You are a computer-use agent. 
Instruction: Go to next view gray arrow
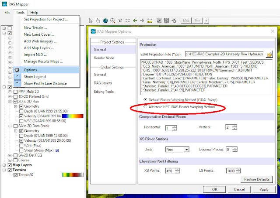pos(142,21)
